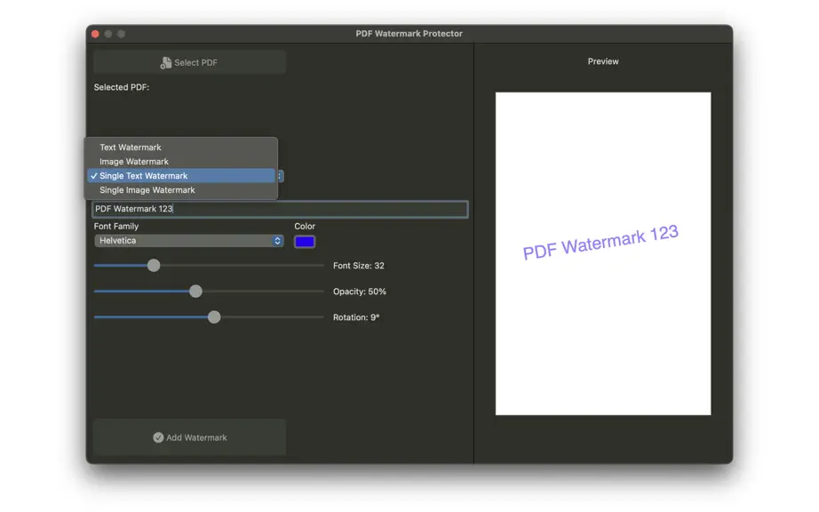This screenshot has height=512, width=819.
Task: Click the Font Size slider handle
Action: (154, 266)
